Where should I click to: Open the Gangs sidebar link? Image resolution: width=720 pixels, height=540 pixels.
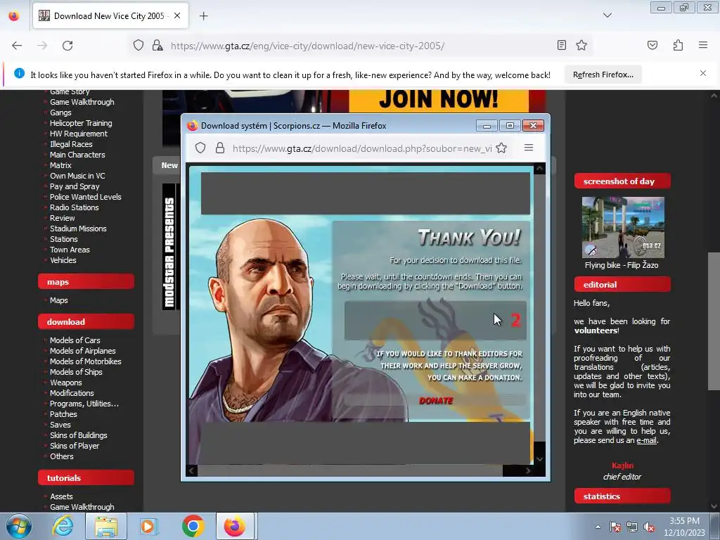pyautogui.click(x=60, y=112)
